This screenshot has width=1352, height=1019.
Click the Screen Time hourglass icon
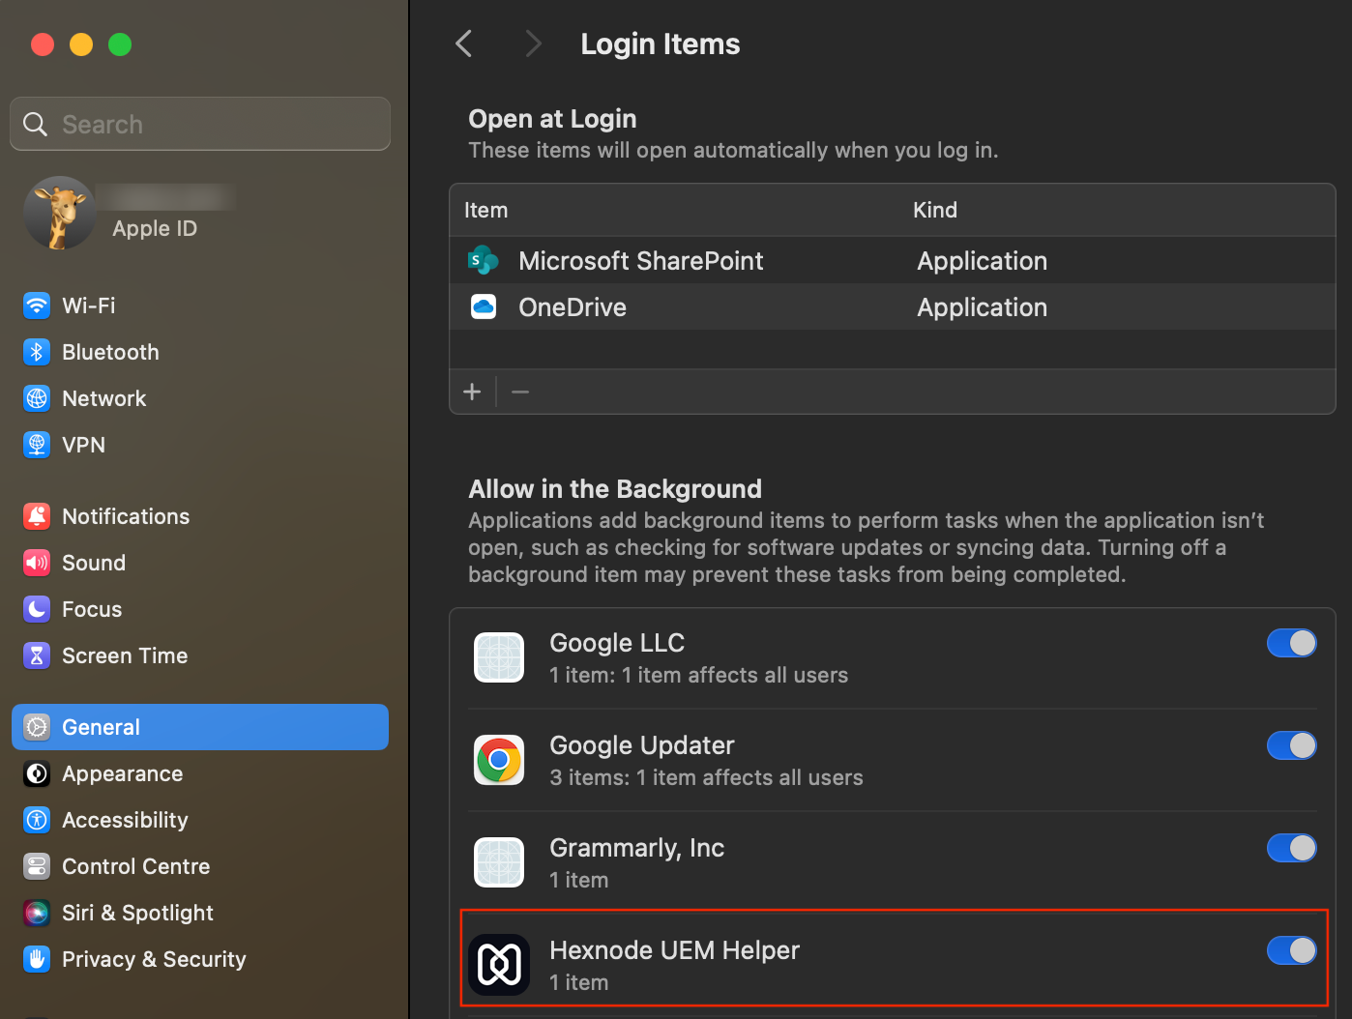pyautogui.click(x=37, y=655)
